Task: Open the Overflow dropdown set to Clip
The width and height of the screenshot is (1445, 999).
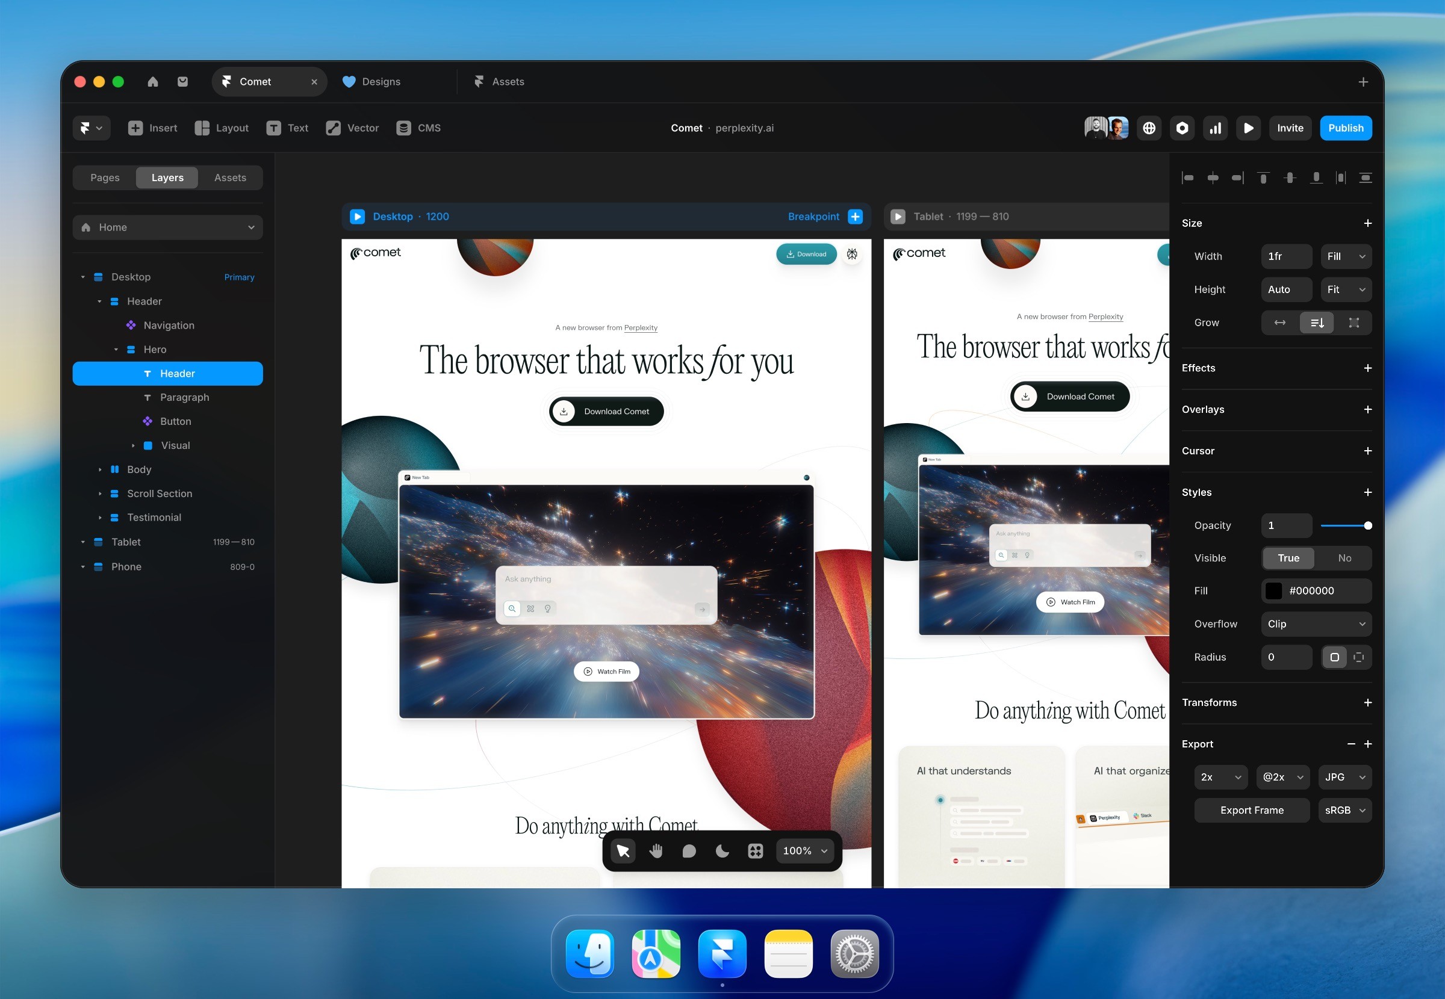Action: click(1316, 623)
